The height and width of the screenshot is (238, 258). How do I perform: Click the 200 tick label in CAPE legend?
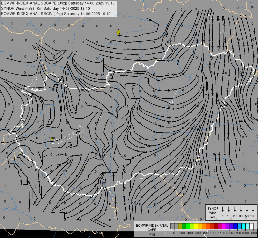pos(182,233)
